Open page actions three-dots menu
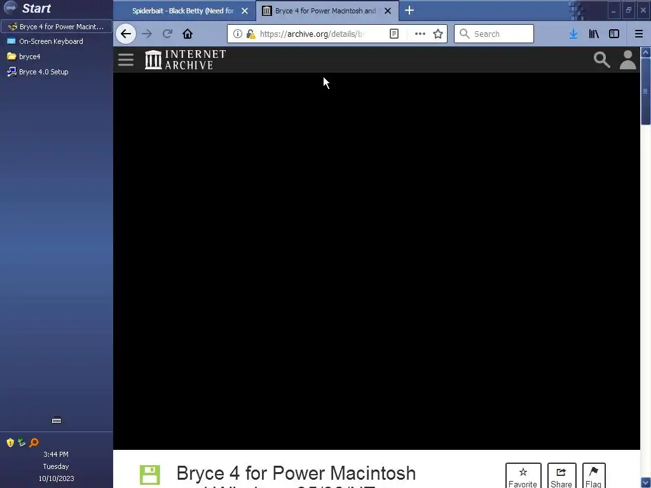Viewport: 651px width, 488px height. point(420,34)
